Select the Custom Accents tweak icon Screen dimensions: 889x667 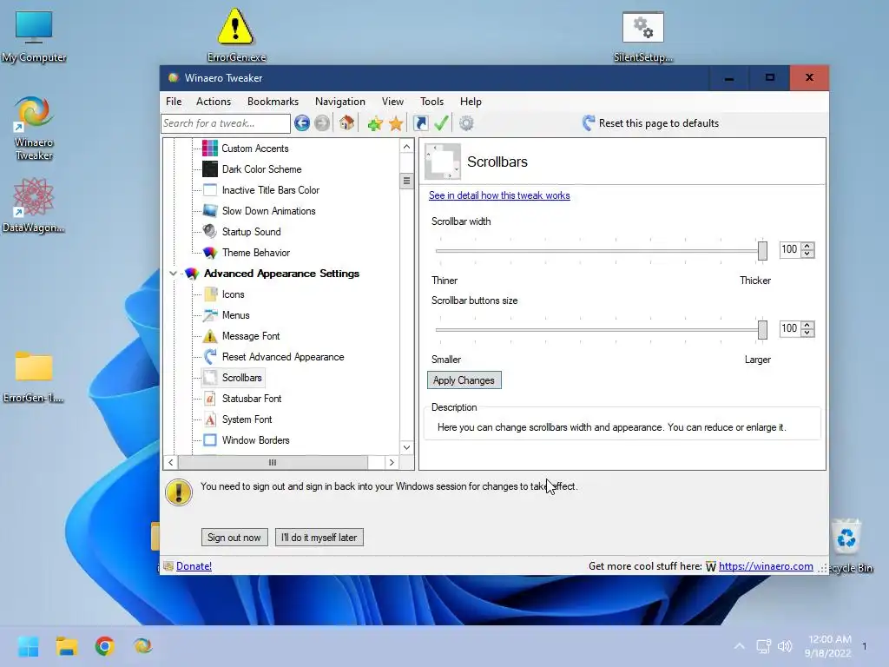[x=210, y=149]
